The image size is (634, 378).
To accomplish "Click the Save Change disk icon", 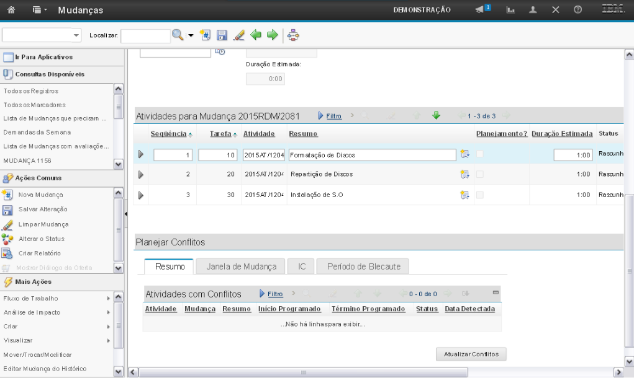I will click(x=222, y=35).
